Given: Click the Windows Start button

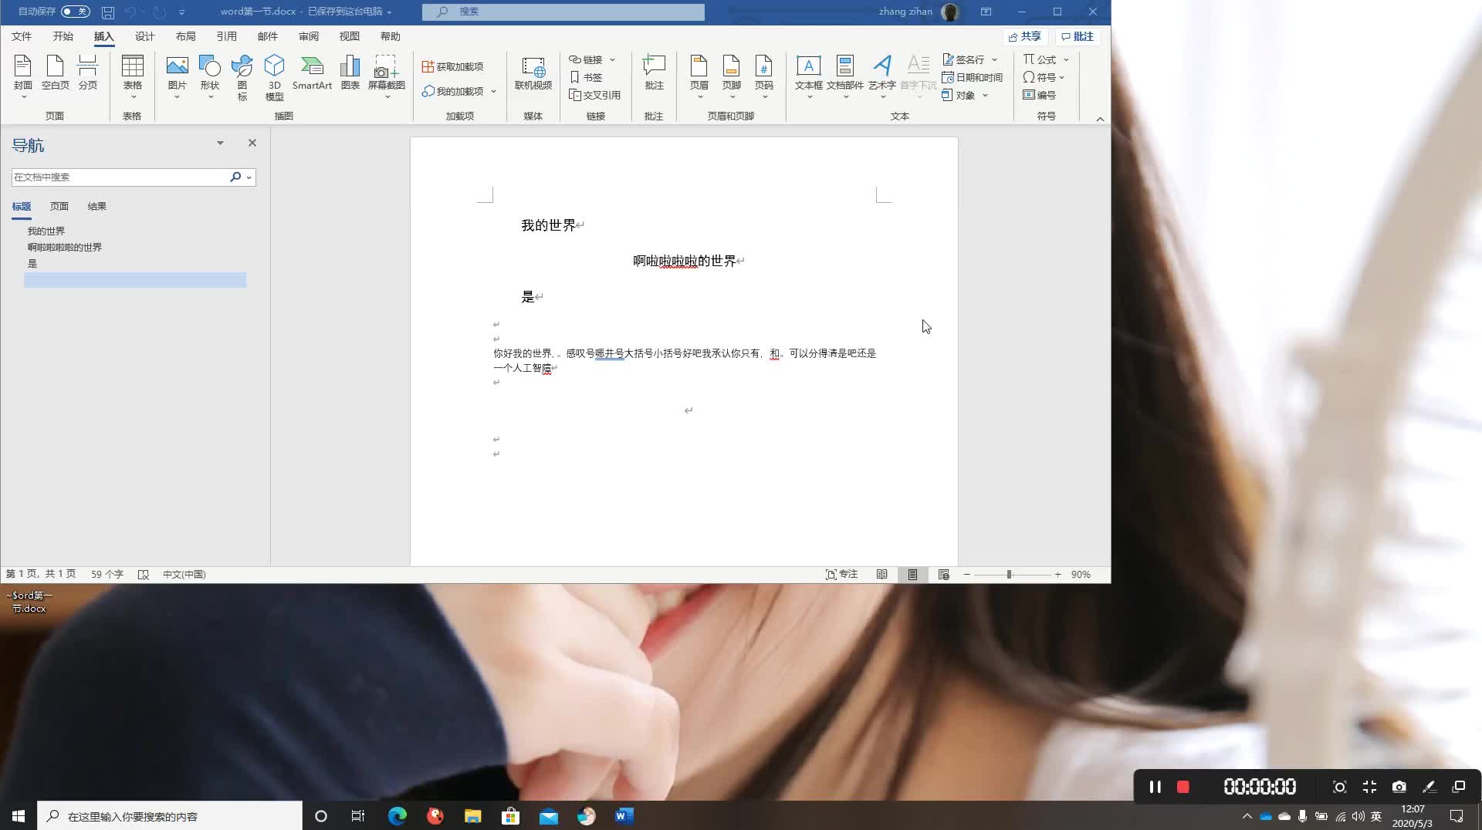Looking at the screenshot, I should [19, 816].
